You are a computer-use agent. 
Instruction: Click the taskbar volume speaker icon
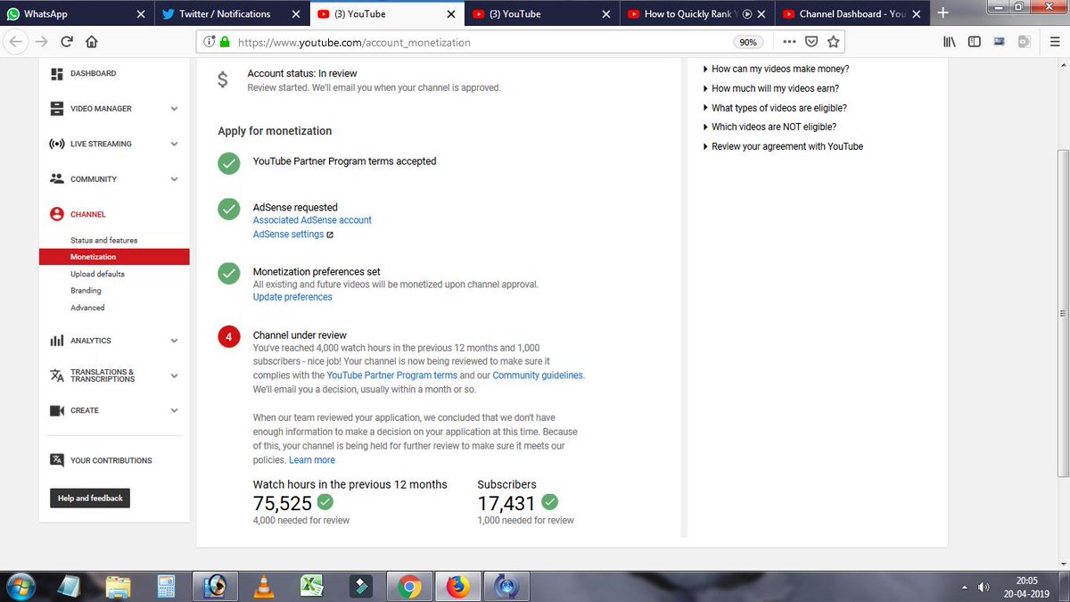[984, 587]
